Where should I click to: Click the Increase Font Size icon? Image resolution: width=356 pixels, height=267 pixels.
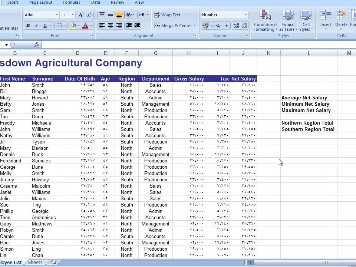81,15
